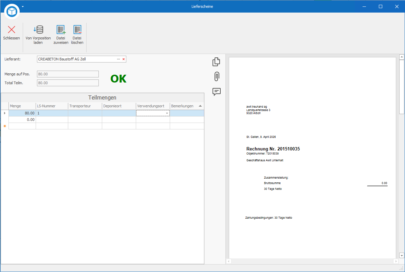Click row indicator arrow of first row
The width and height of the screenshot is (405, 272).
(x=5, y=113)
